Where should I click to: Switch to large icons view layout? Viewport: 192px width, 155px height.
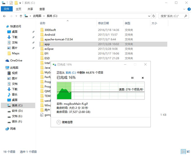point(188,152)
